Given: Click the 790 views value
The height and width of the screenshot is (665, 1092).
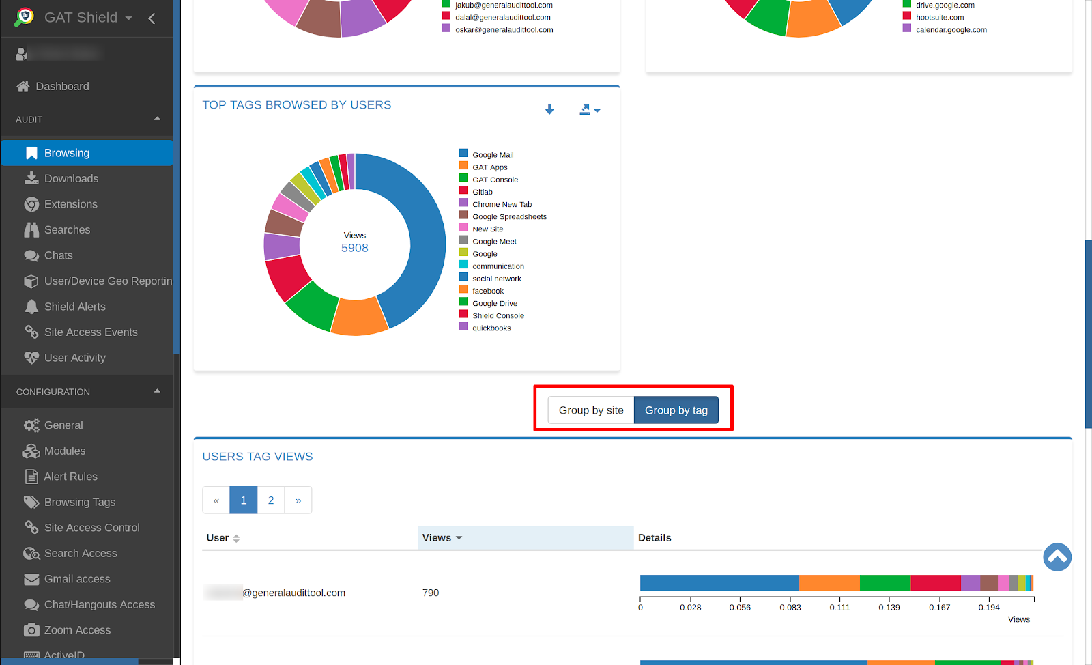Looking at the screenshot, I should (x=431, y=593).
